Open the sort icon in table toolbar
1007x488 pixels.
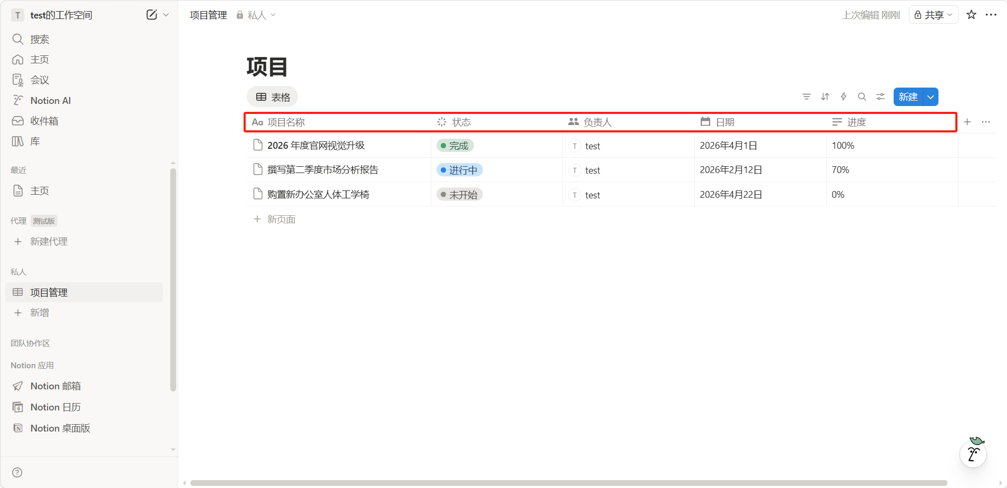click(825, 97)
